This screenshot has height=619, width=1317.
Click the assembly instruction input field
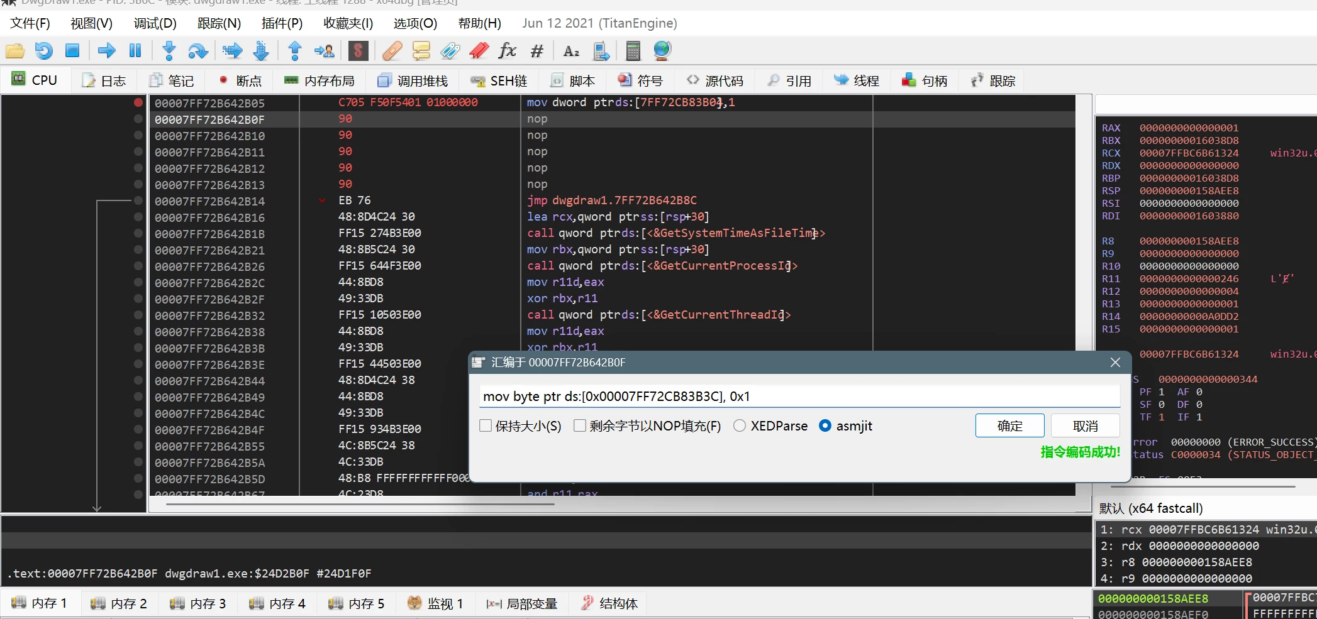tap(799, 397)
